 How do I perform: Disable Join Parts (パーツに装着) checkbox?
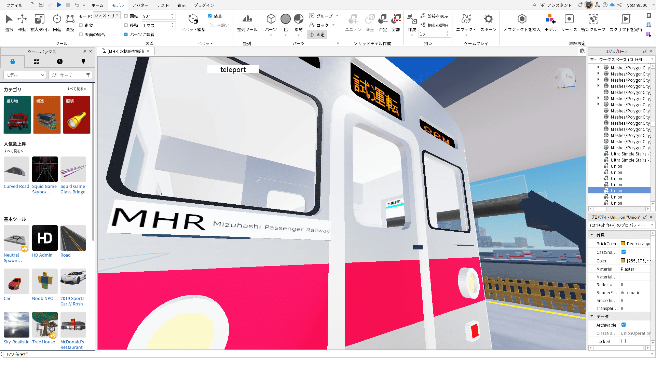[126, 35]
